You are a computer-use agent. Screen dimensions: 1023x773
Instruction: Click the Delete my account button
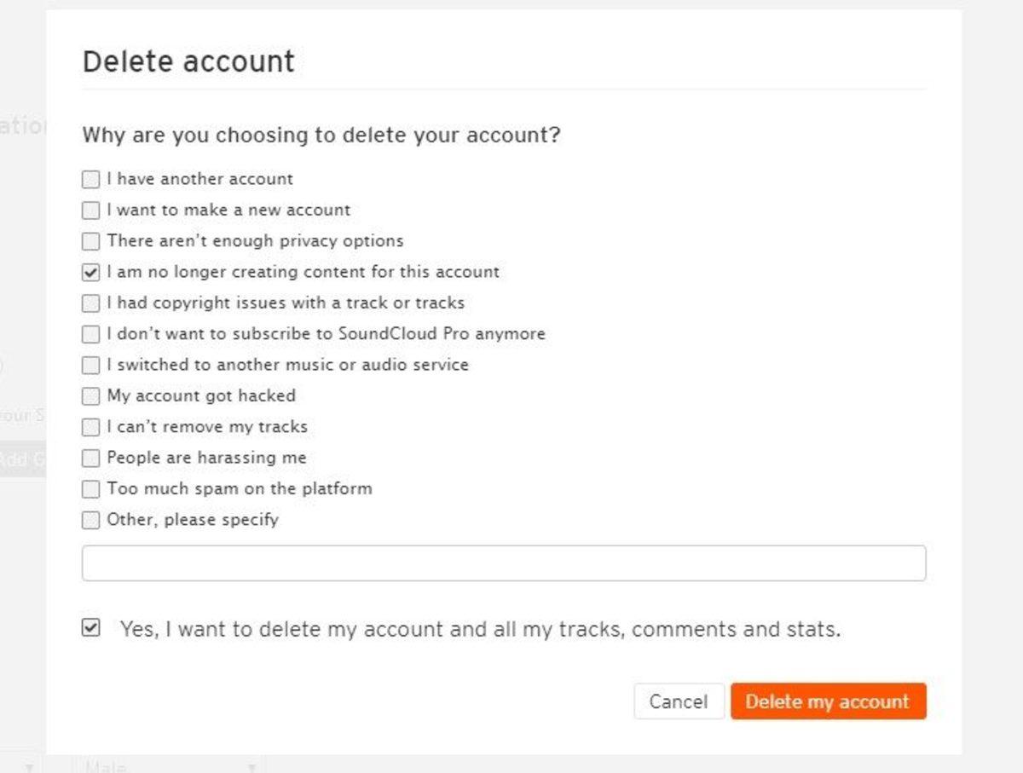[828, 701]
